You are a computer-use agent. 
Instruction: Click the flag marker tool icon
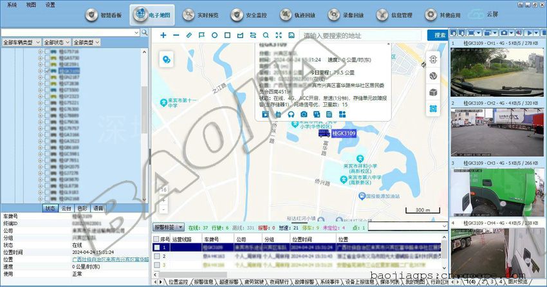point(201,35)
